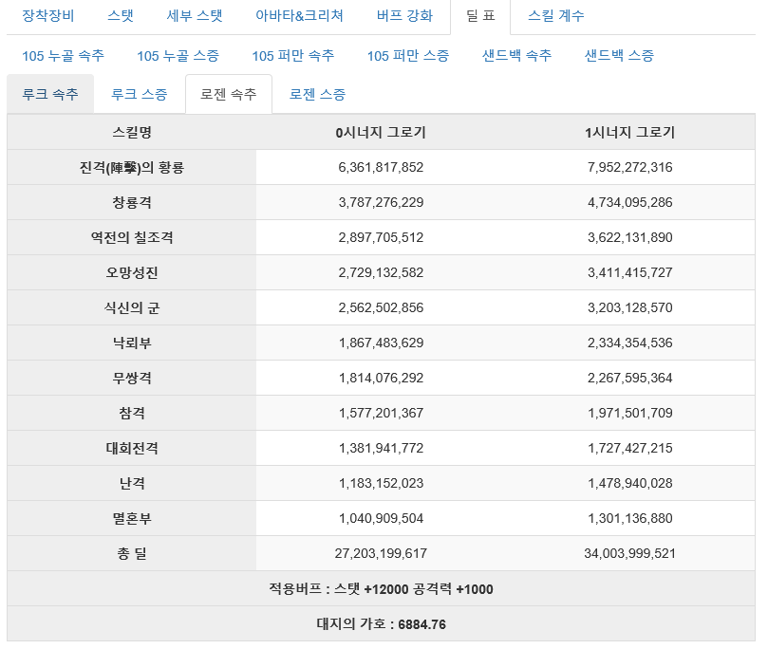Click the 로젠 속추 tab
The height and width of the screenshot is (649, 768).
229,94
